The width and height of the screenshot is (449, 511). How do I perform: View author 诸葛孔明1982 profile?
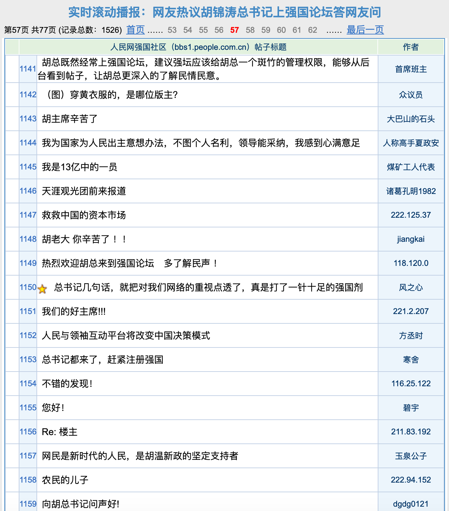pyautogui.click(x=411, y=191)
